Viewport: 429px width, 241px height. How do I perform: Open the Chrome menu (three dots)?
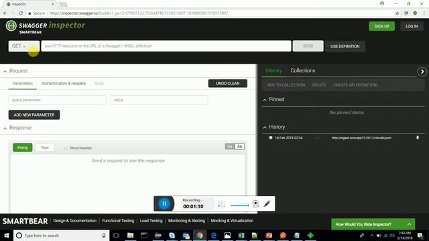tap(424, 13)
